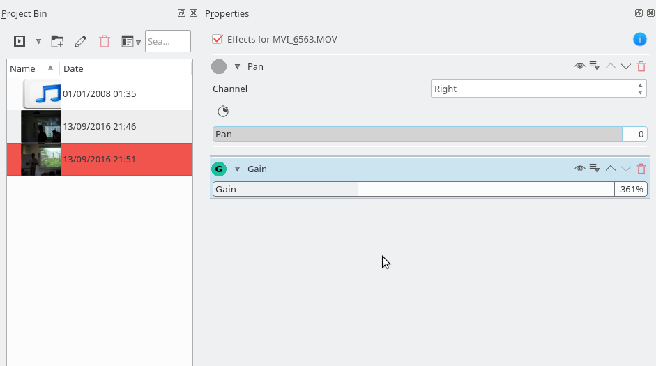Click the Gain value field showing 361%
Viewport: 656px width, 366px height.
[631, 189]
